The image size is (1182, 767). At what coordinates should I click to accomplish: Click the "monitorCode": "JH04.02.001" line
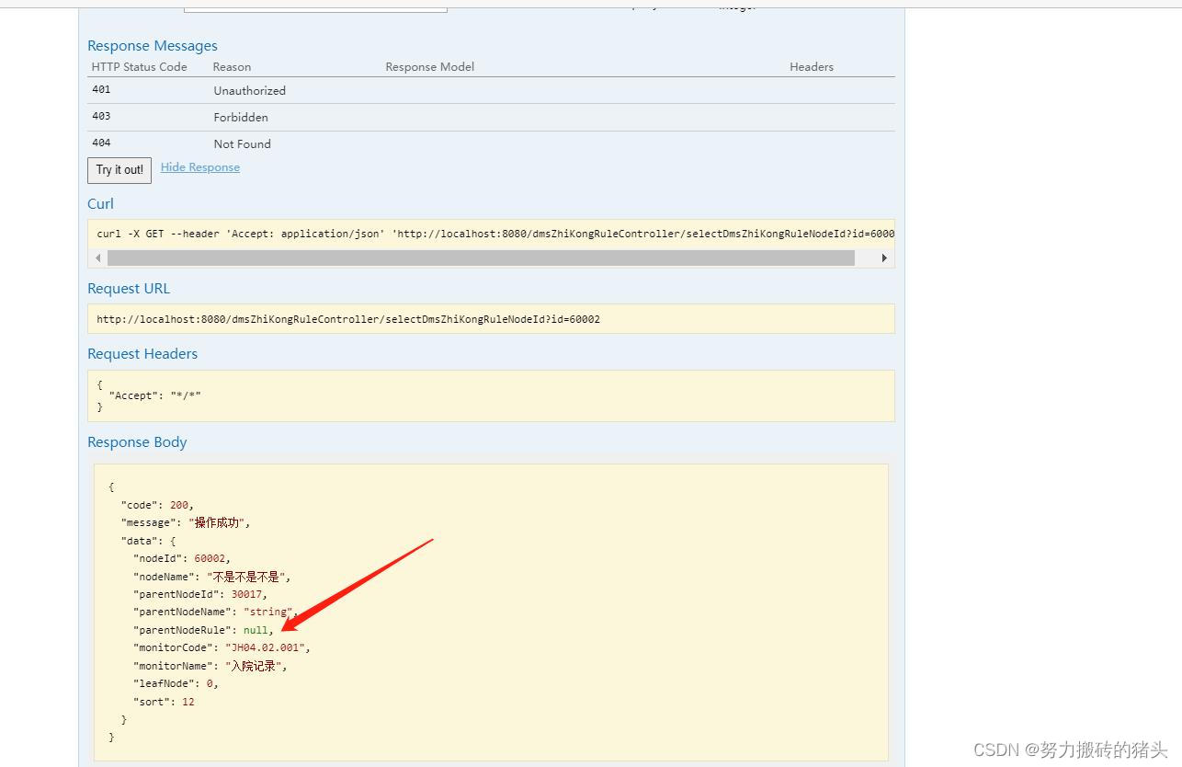click(222, 647)
